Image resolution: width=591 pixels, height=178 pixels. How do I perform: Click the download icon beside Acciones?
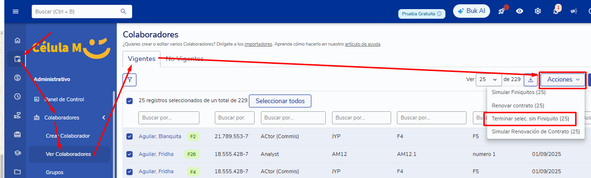(530, 80)
